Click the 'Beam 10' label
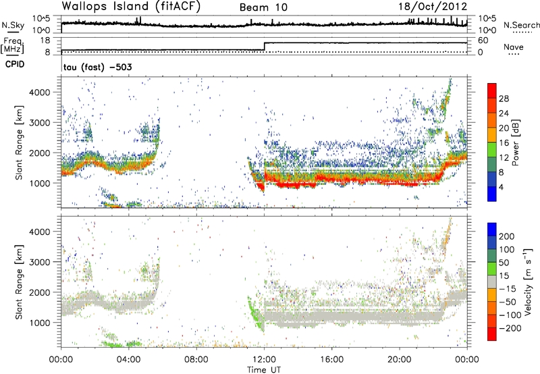540x374 pixels. point(263,7)
